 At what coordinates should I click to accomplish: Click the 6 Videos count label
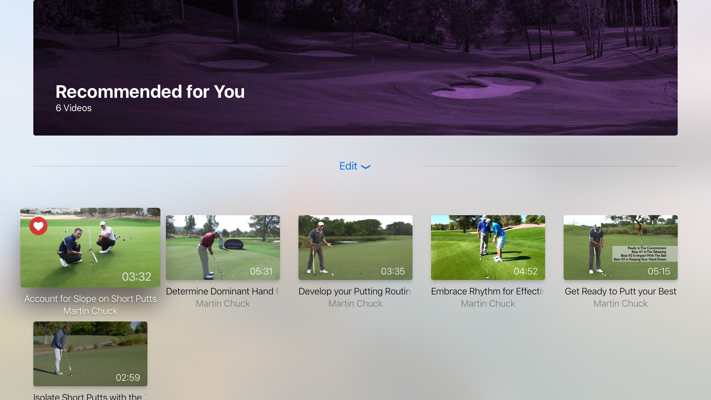click(74, 108)
